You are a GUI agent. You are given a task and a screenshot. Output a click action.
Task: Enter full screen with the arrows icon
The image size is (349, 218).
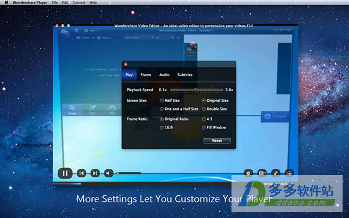(x=276, y=173)
